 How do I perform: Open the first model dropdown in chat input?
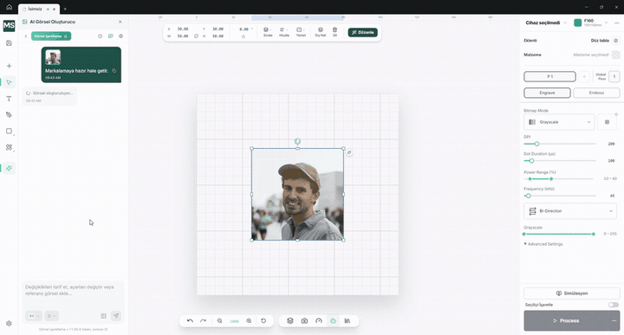click(34, 316)
